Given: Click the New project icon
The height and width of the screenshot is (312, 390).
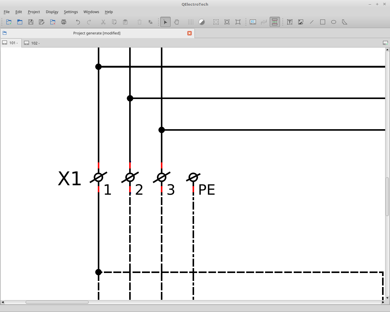Looking at the screenshot, I should (9, 22).
